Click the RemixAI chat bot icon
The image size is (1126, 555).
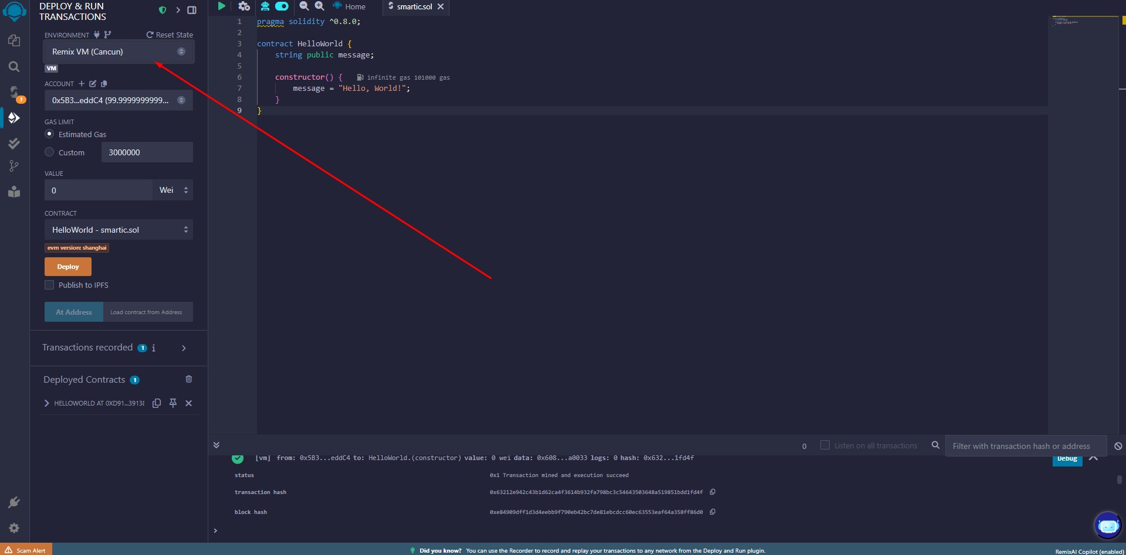pos(1108,526)
